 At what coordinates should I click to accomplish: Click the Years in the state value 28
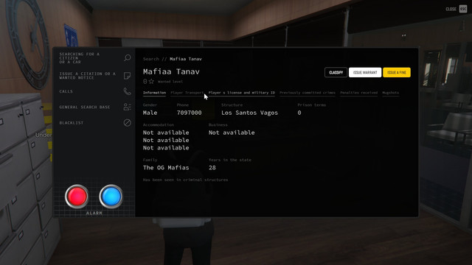(x=212, y=168)
